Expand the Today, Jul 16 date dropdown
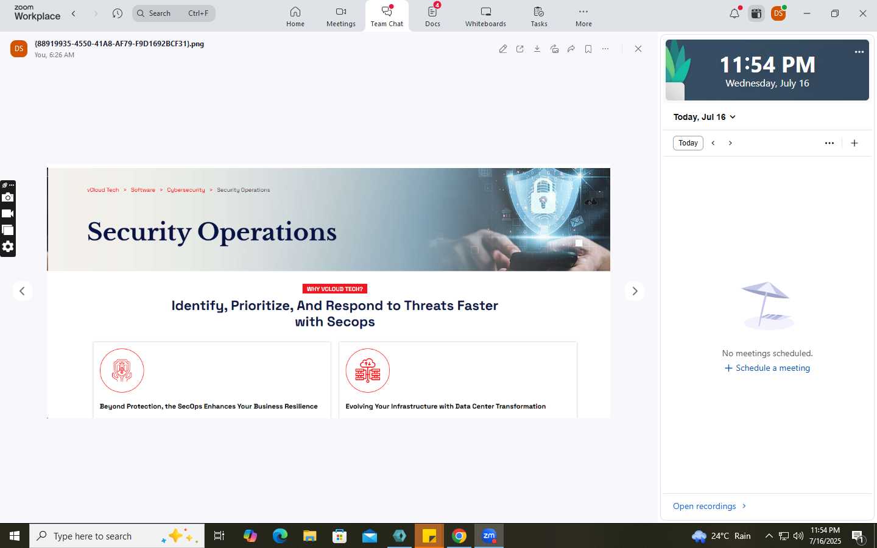This screenshot has height=548, width=877. click(x=705, y=117)
